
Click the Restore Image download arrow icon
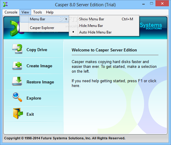17,81
